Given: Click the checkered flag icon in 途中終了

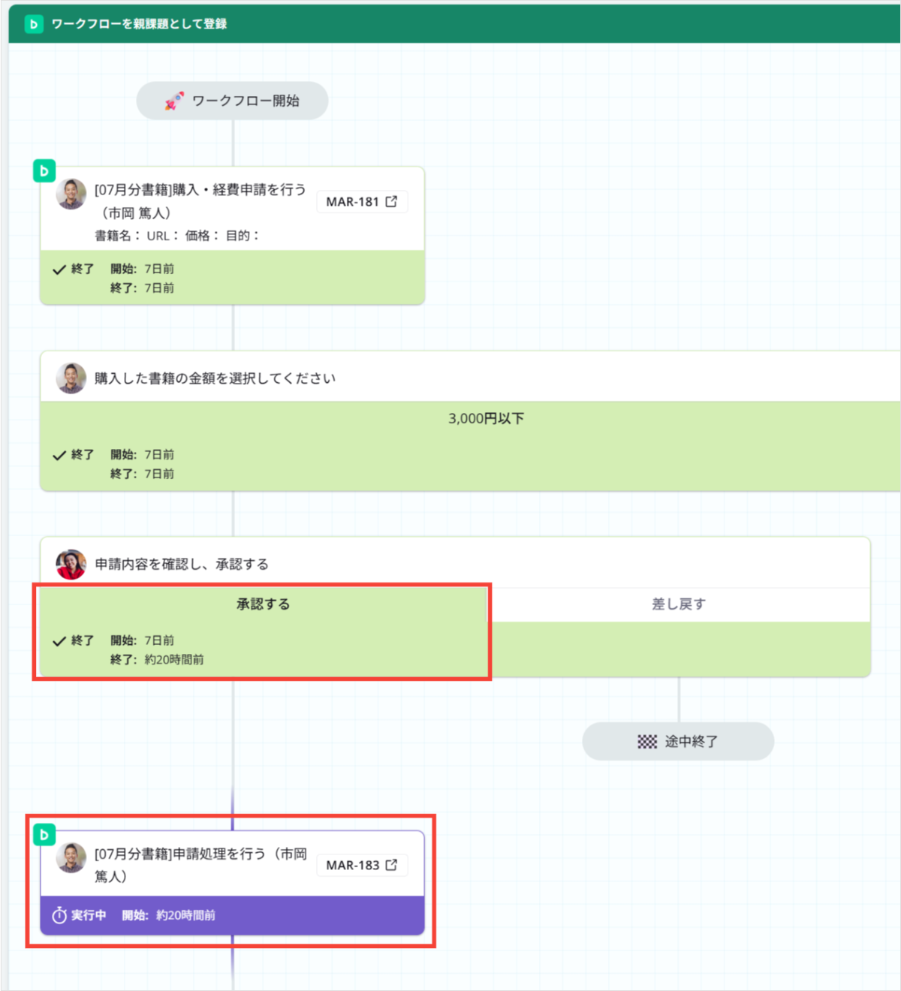Looking at the screenshot, I should (x=647, y=742).
